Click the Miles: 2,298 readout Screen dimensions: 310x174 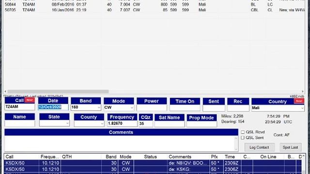point(232,116)
